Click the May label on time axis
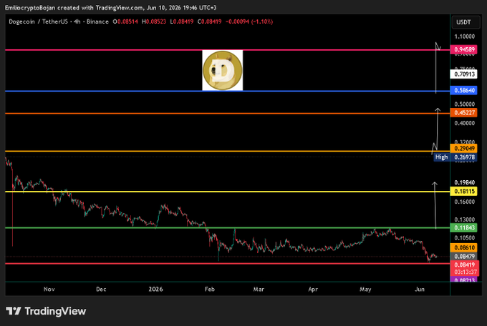Image resolution: width=487 pixels, height=326 pixels. 365,289
